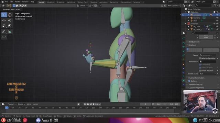Toggle the Inherit Rotation checkbox
This screenshot has height=123, width=220.
200,71
